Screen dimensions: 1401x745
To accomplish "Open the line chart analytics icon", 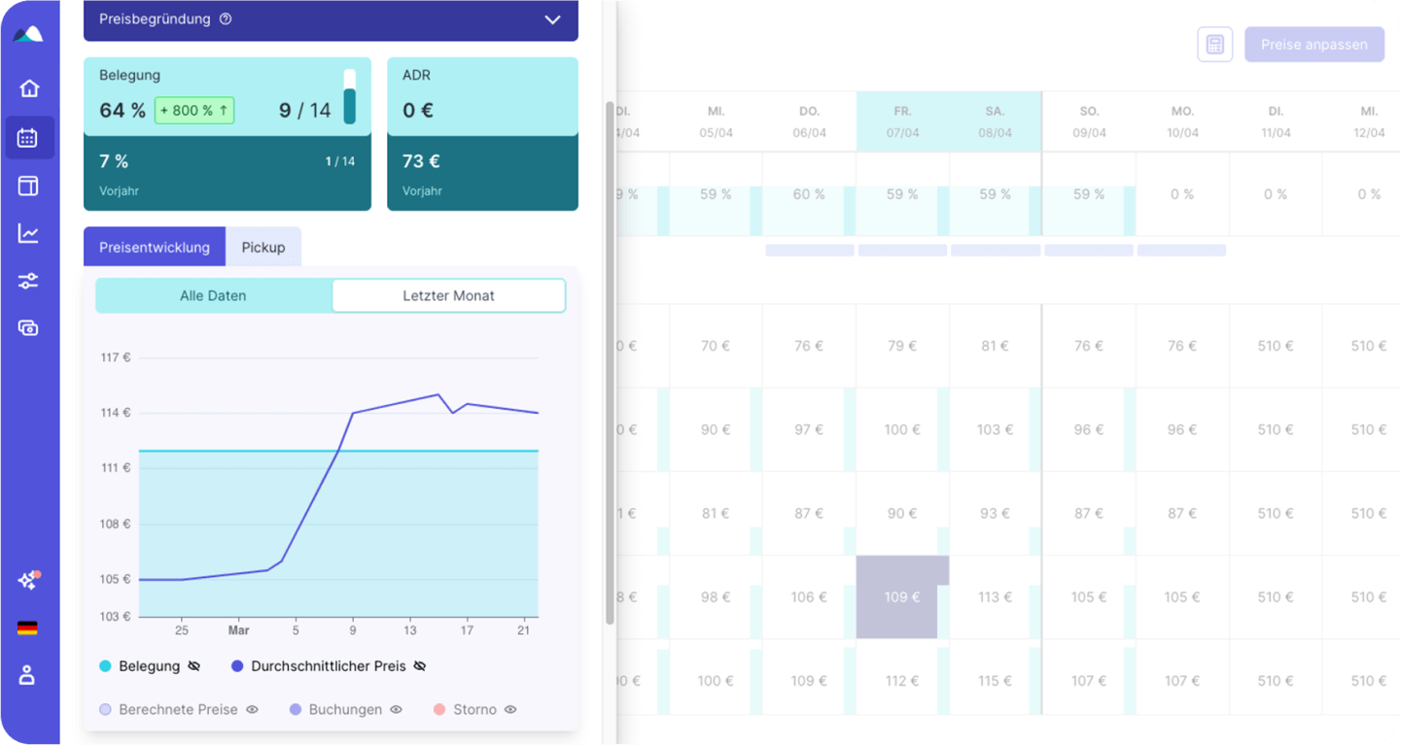I will (29, 233).
